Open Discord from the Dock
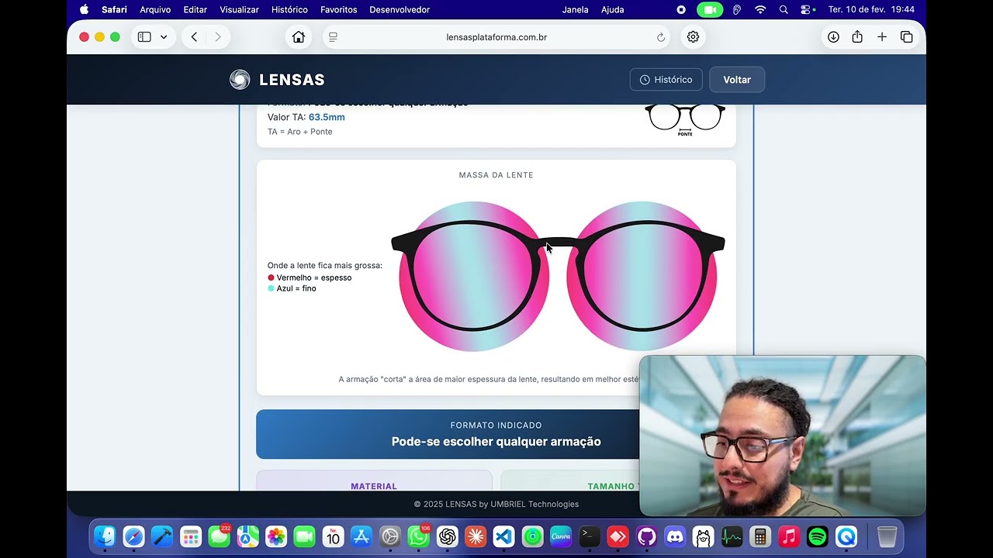 pyautogui.click(x=676, y=536)
